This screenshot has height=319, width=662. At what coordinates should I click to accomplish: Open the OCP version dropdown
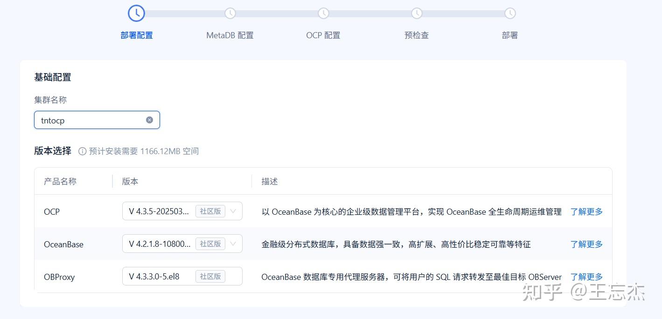pos(233,211)
